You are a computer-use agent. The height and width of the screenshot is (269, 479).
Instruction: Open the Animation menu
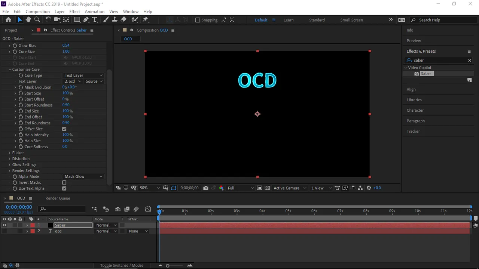95,12
